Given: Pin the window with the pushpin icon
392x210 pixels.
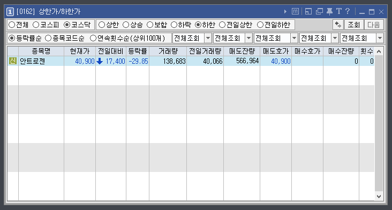Looking at the screenshot, I should [329, 11].
